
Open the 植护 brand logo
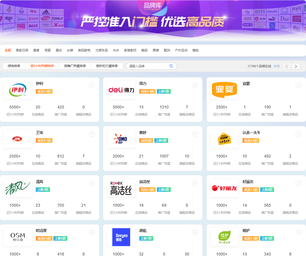pyautogui.click(x=224, y=237)
